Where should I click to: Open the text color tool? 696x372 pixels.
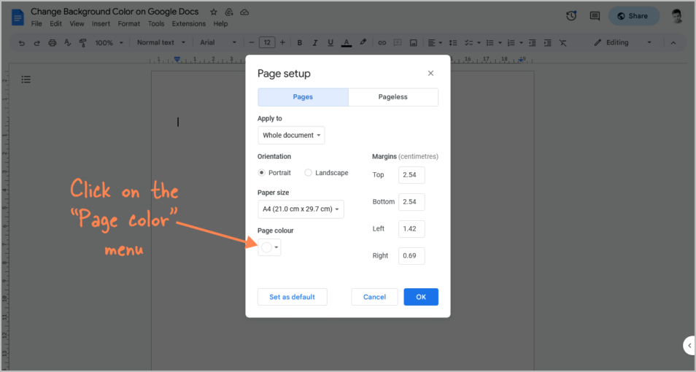[347, 42]
